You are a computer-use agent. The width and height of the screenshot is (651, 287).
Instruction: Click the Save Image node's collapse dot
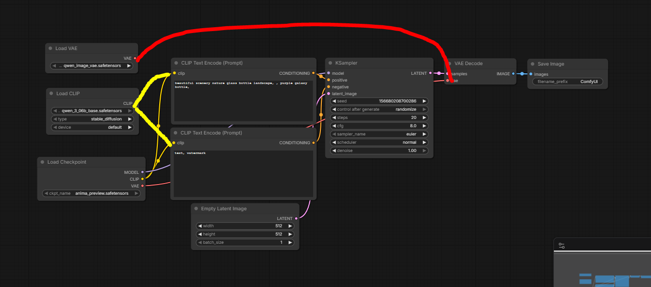pyautogui.click(x=533, y=64)
